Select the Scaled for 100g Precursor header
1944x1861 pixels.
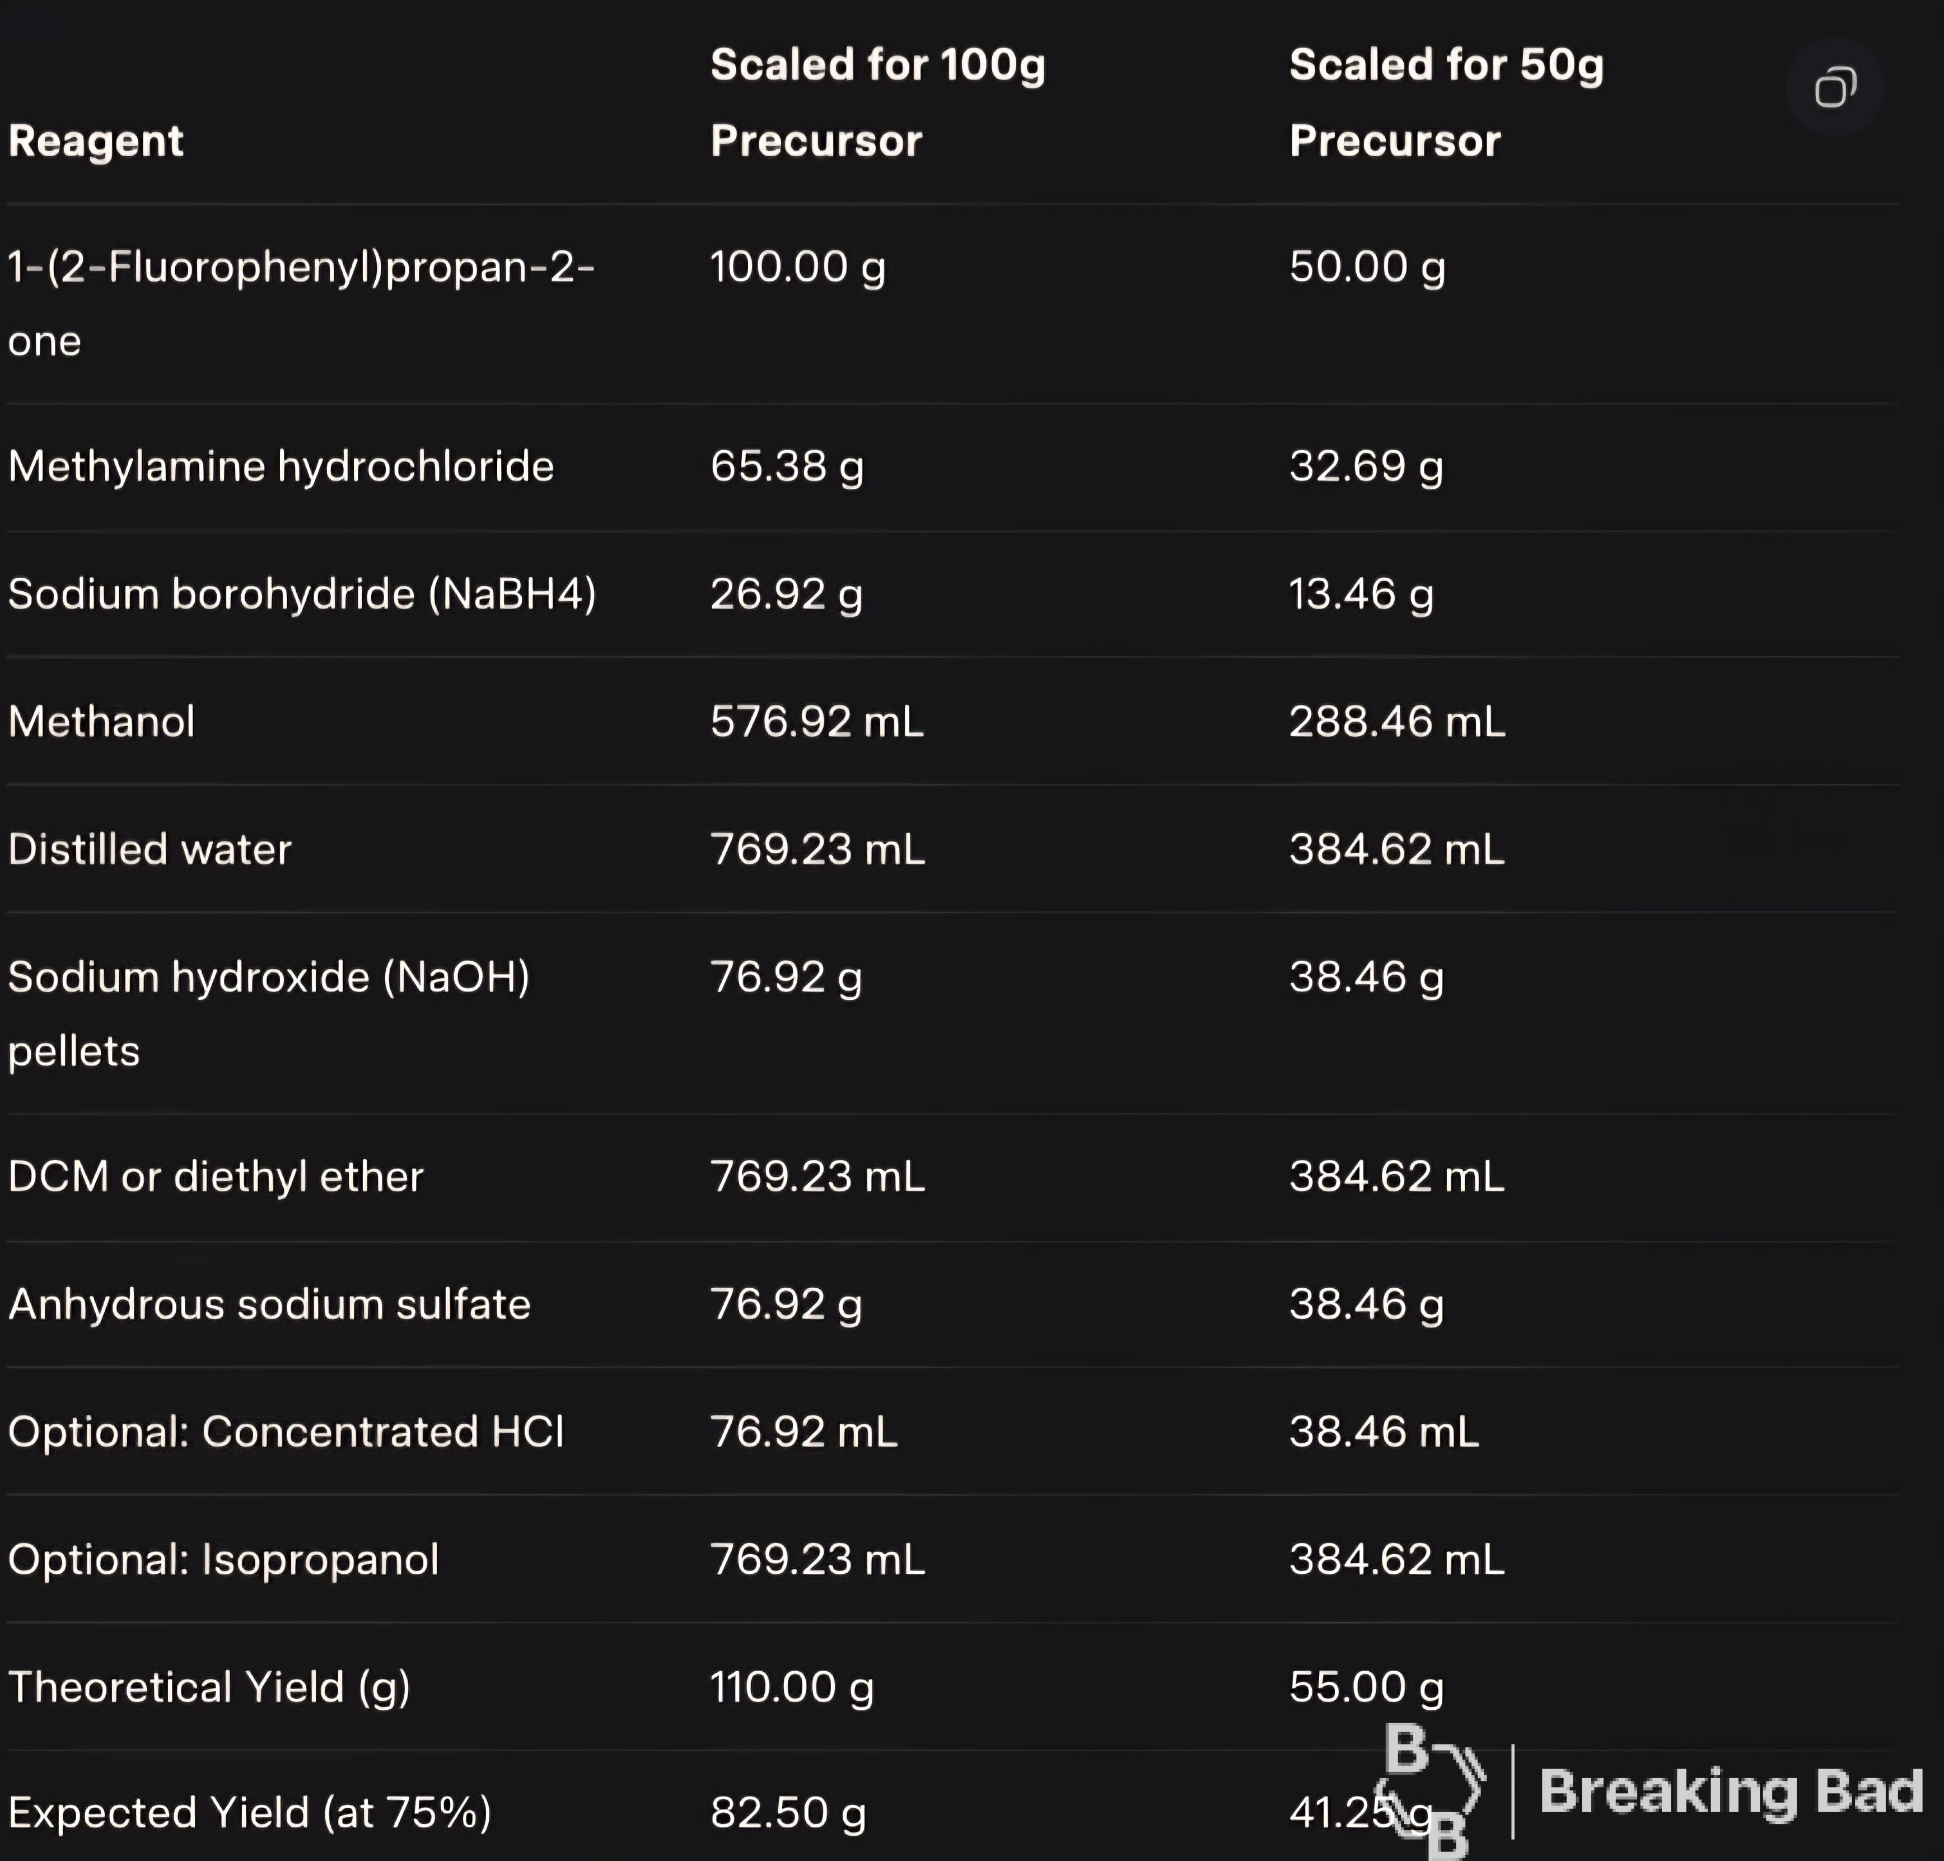click(x=878, y=102)
